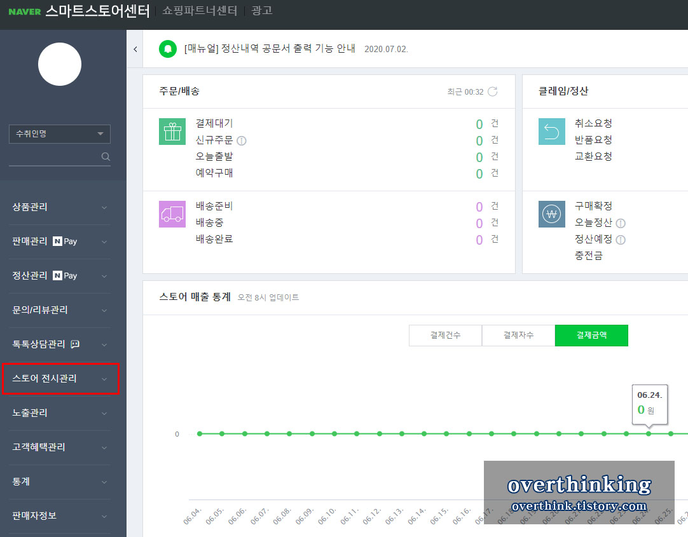Open the 배송준비 list

click(x=214, y=206)
